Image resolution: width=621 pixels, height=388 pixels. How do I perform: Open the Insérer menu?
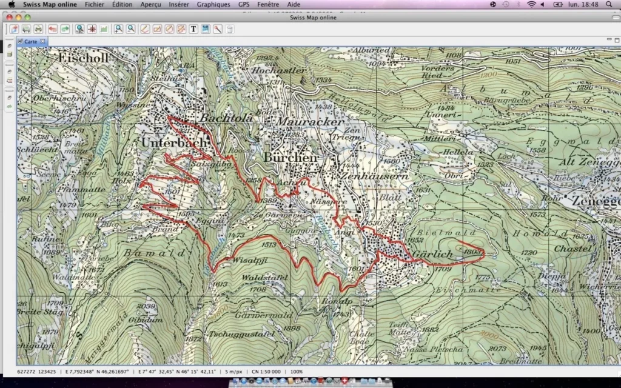(179, 4)
